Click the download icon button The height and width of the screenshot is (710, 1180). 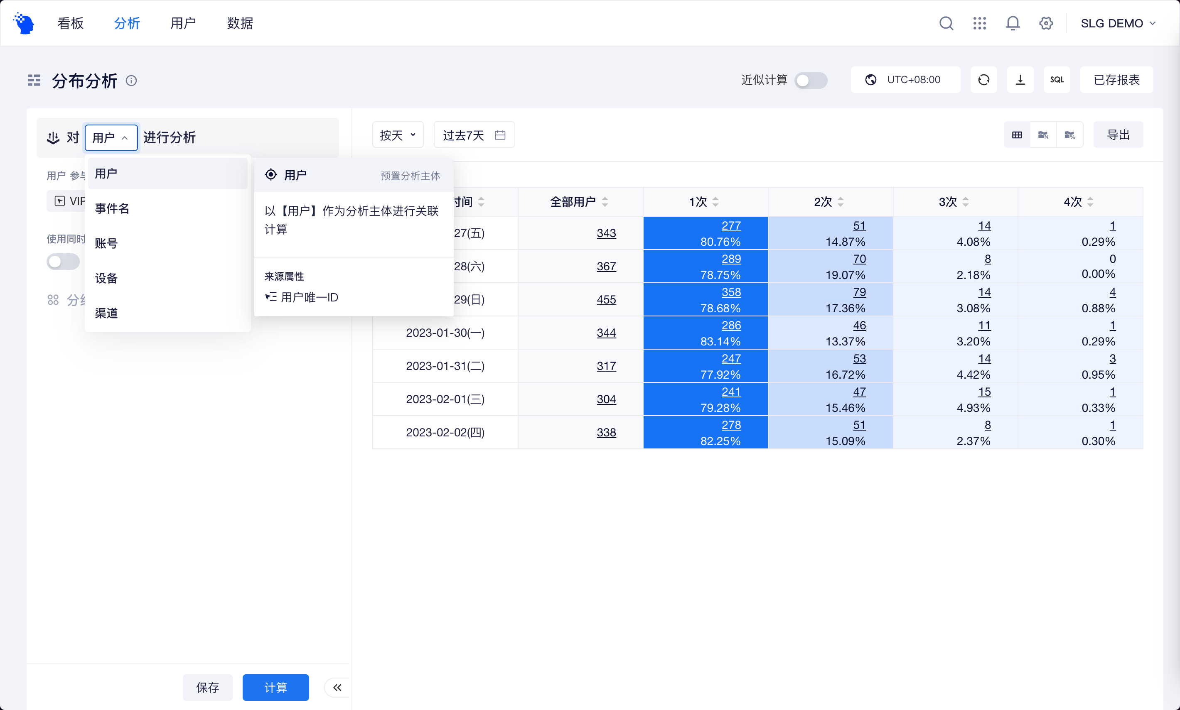click(1020, 79)
